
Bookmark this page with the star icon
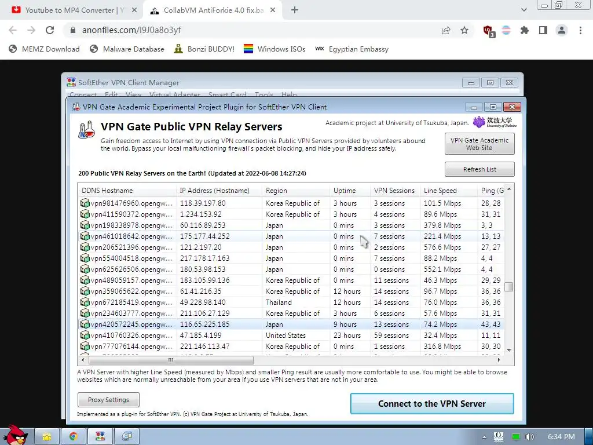point(464,30)
